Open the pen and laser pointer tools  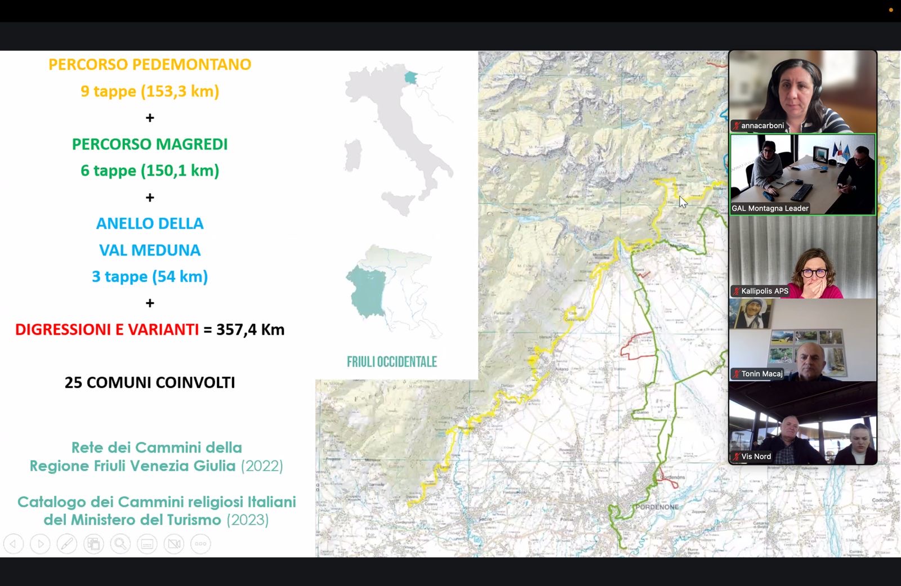coord(67,544)
